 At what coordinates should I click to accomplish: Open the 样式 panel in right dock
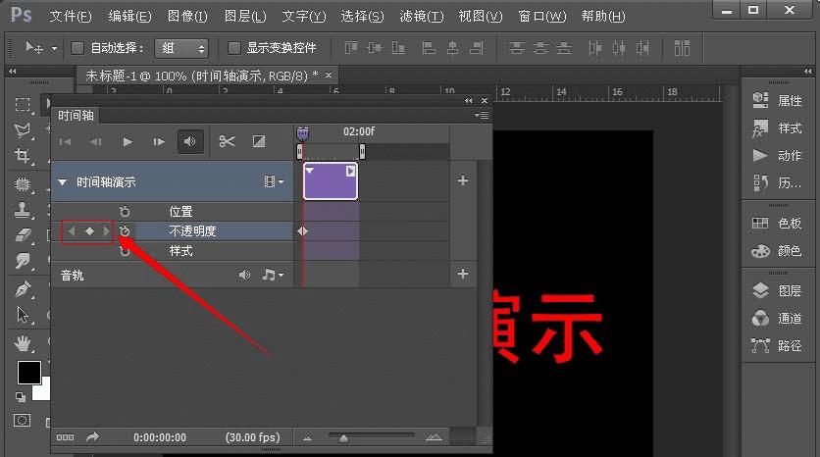click(x=778, y=128)
